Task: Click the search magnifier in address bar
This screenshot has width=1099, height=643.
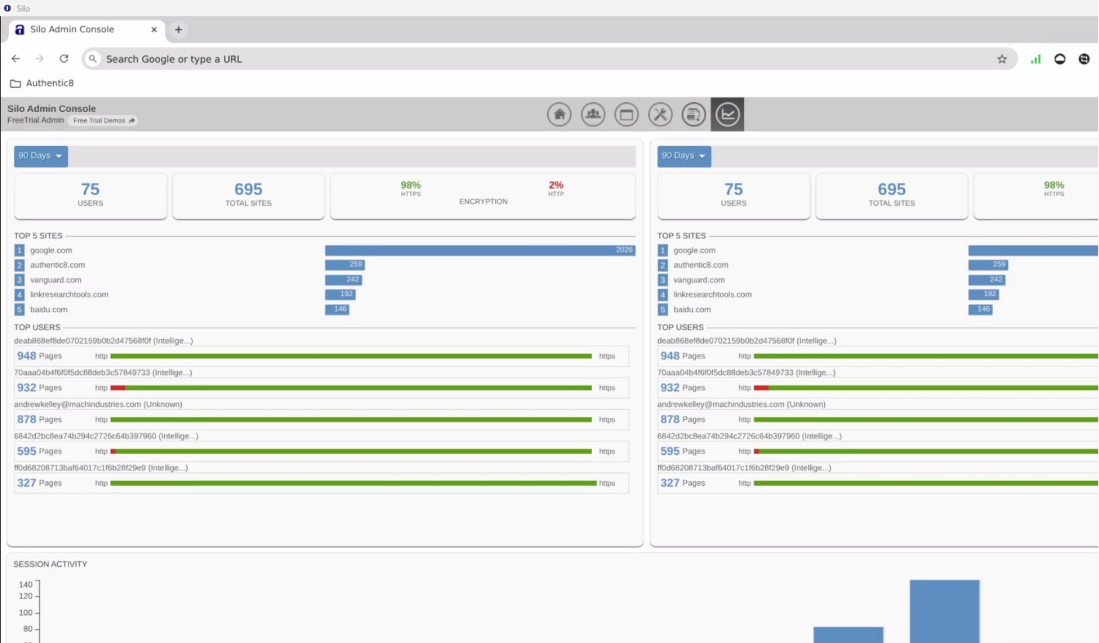Action: pos(92,58)
